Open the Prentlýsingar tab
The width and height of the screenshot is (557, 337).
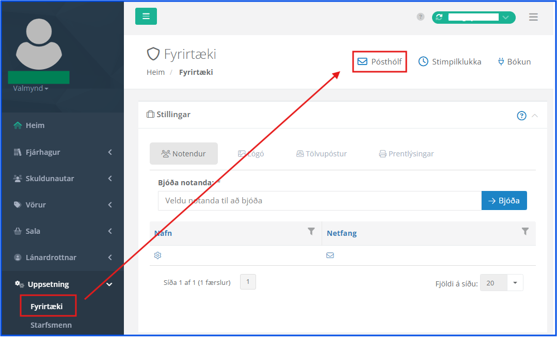point(406,154)
